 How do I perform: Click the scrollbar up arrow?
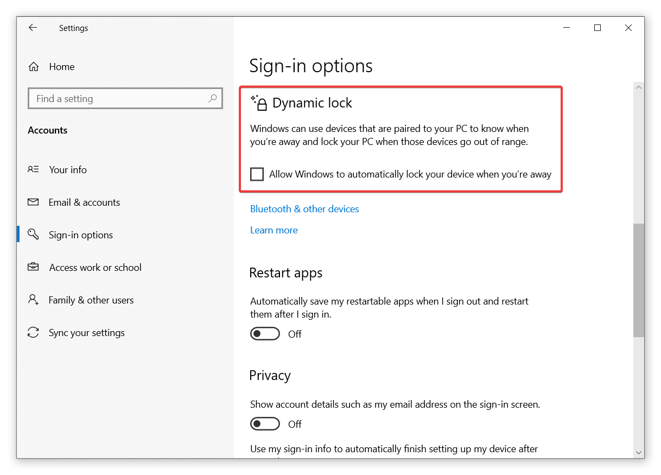pos(639,87)
